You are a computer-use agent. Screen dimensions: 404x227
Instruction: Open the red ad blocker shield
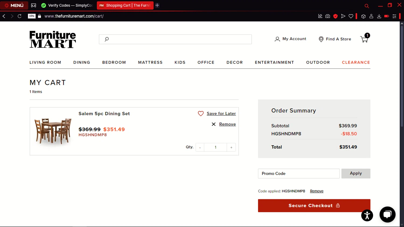(x=335, y=16)
